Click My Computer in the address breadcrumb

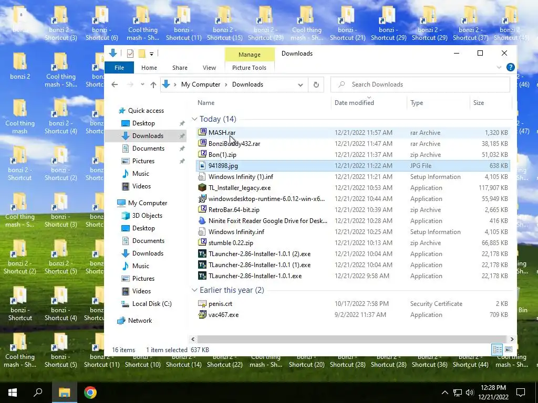[x=201, y=84]
